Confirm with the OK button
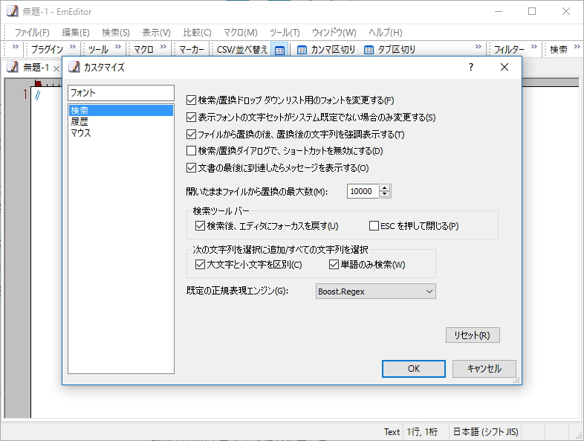This screenshot has height=441, width=584. (x=413, y=369)
